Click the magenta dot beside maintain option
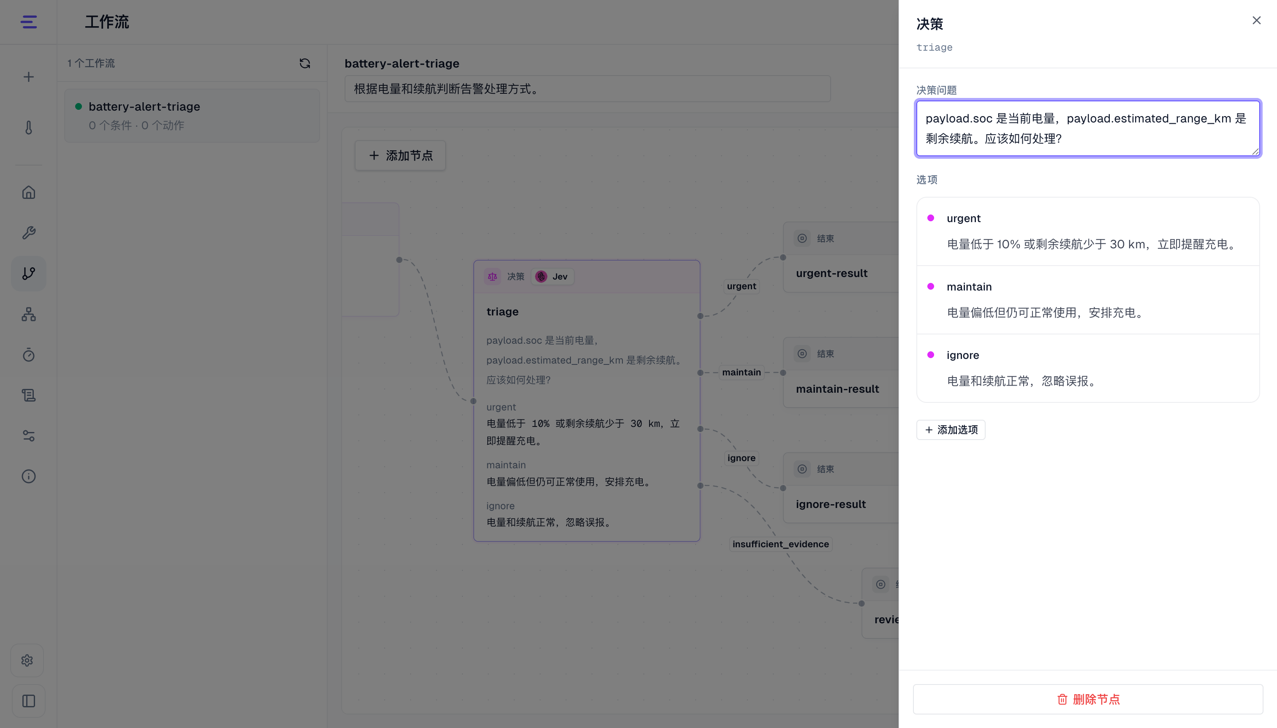This screenshot has height=728, width=1277. point(930,286)
